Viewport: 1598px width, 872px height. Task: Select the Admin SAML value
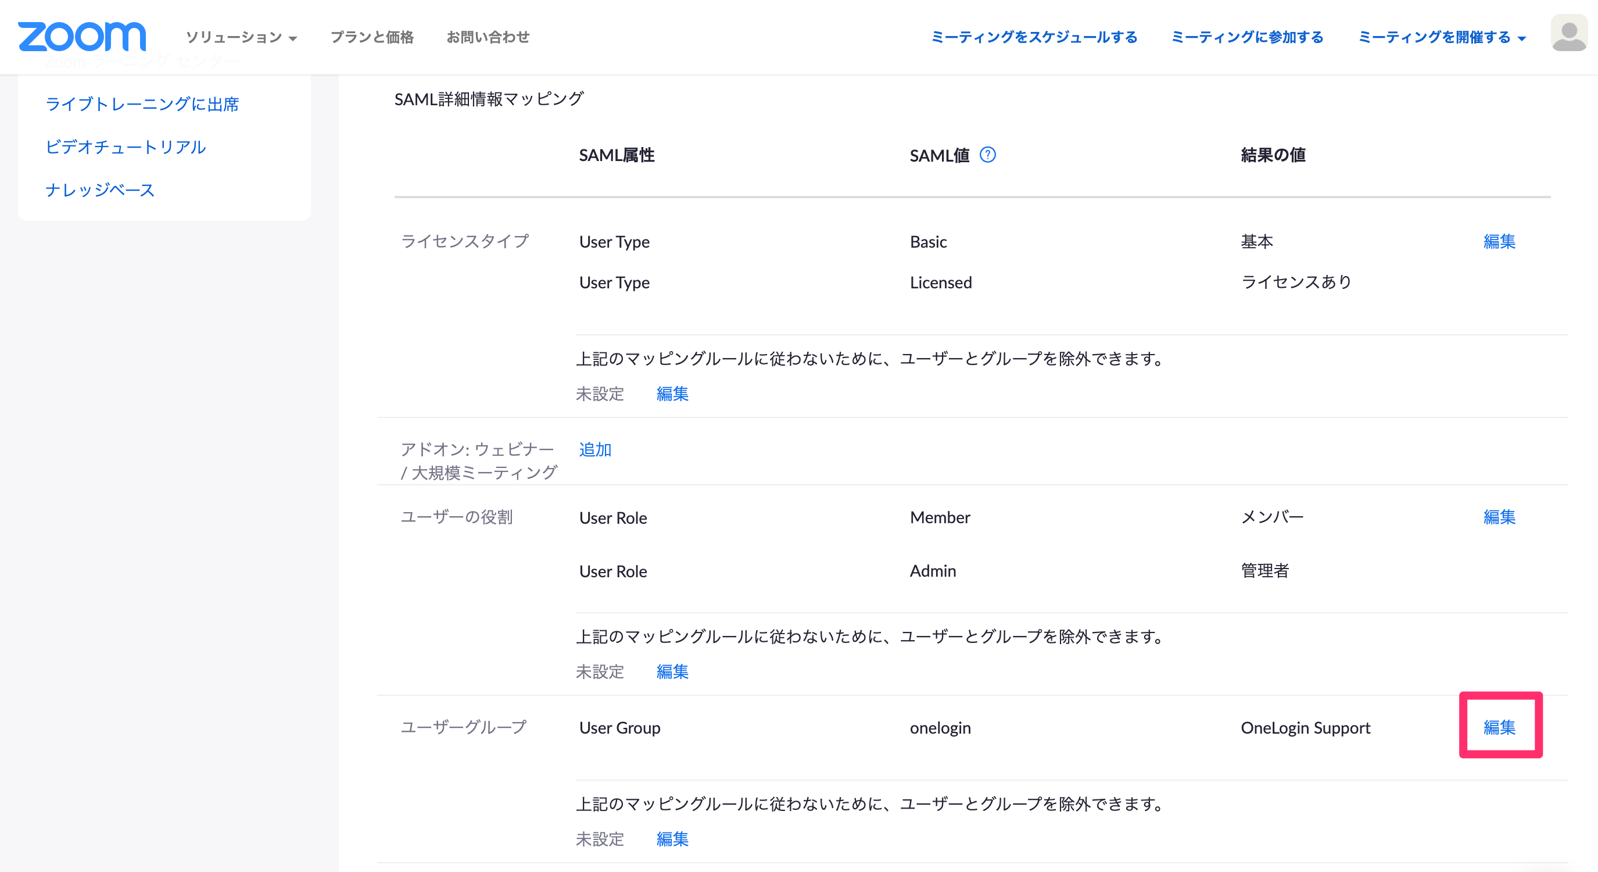[933, 570]
